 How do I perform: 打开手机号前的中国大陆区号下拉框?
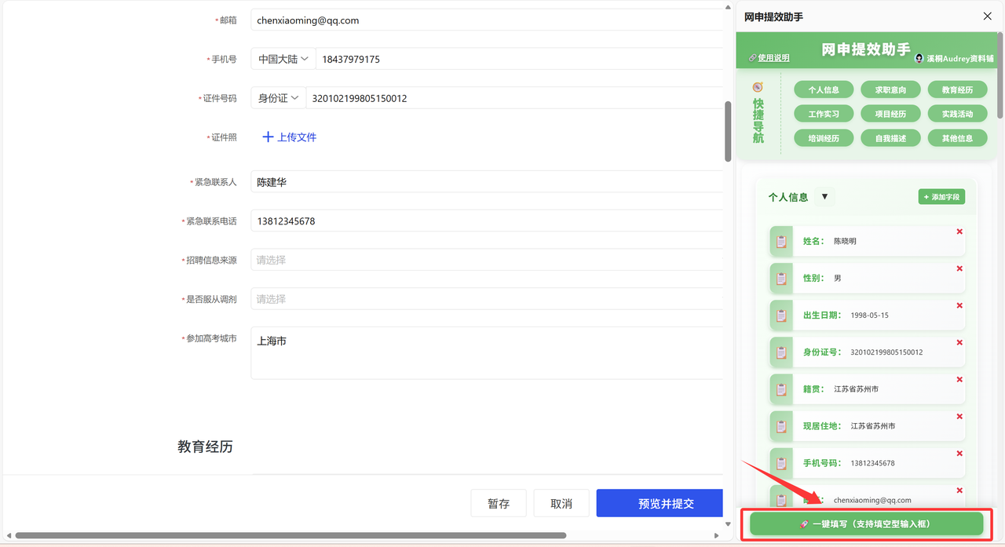282,58
